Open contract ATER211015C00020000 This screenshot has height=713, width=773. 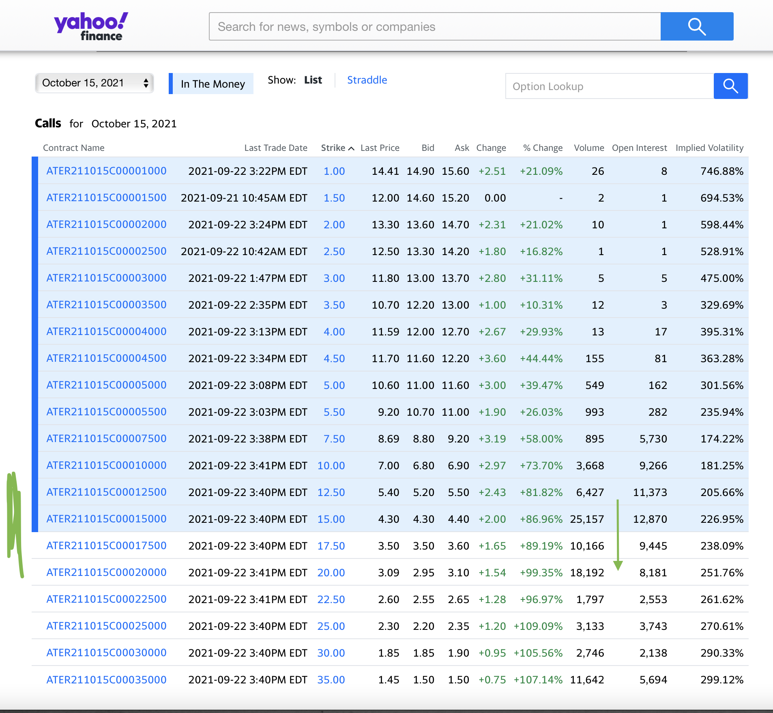click(106, 572)
